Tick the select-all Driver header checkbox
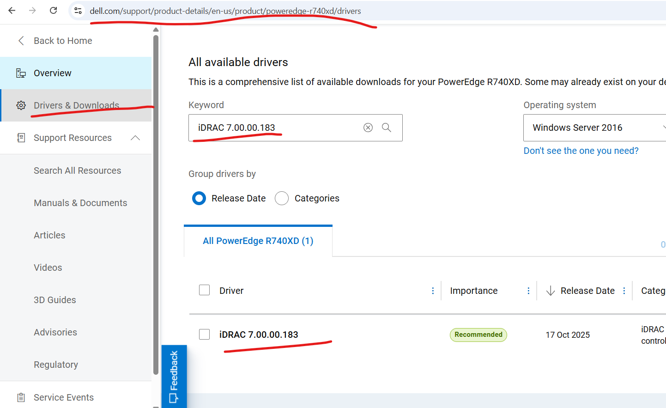The width and height of the screenshot is (666, 408). [x=204, y=290]
